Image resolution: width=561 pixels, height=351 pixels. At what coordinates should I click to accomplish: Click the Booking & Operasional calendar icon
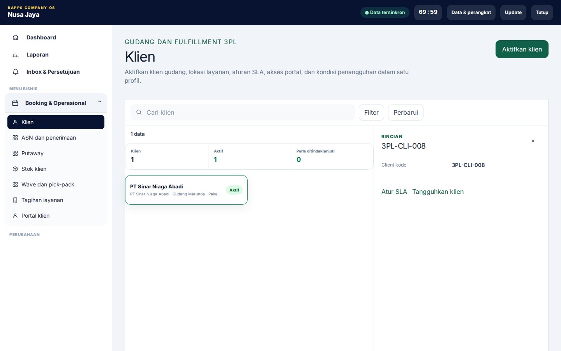[15, 103]
